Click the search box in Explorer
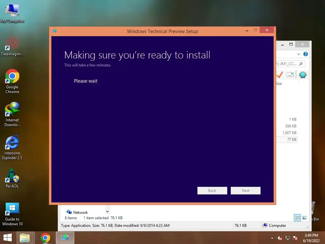 [x=291, y=64]
